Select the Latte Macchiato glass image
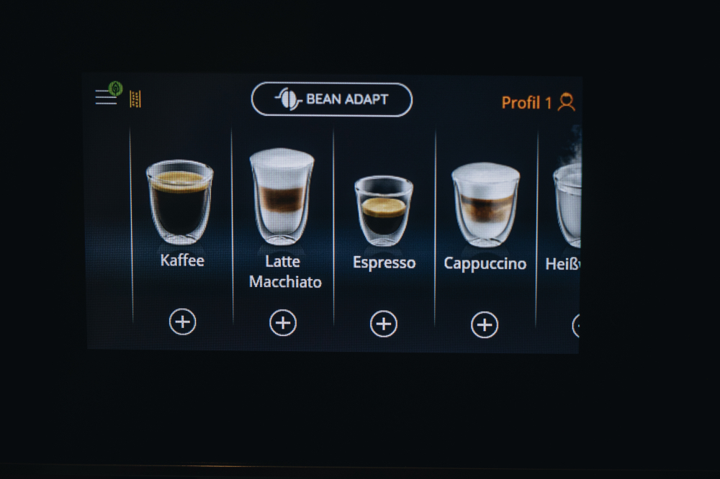 click(282, 197)
